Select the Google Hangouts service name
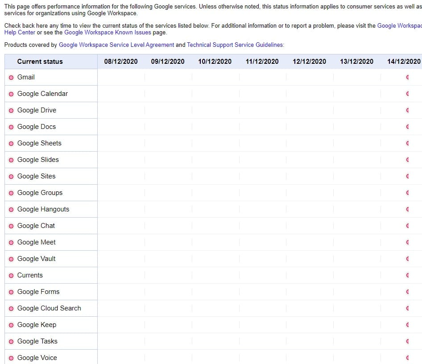The height and width of the screenshot is (364, 422). [43, 209]
